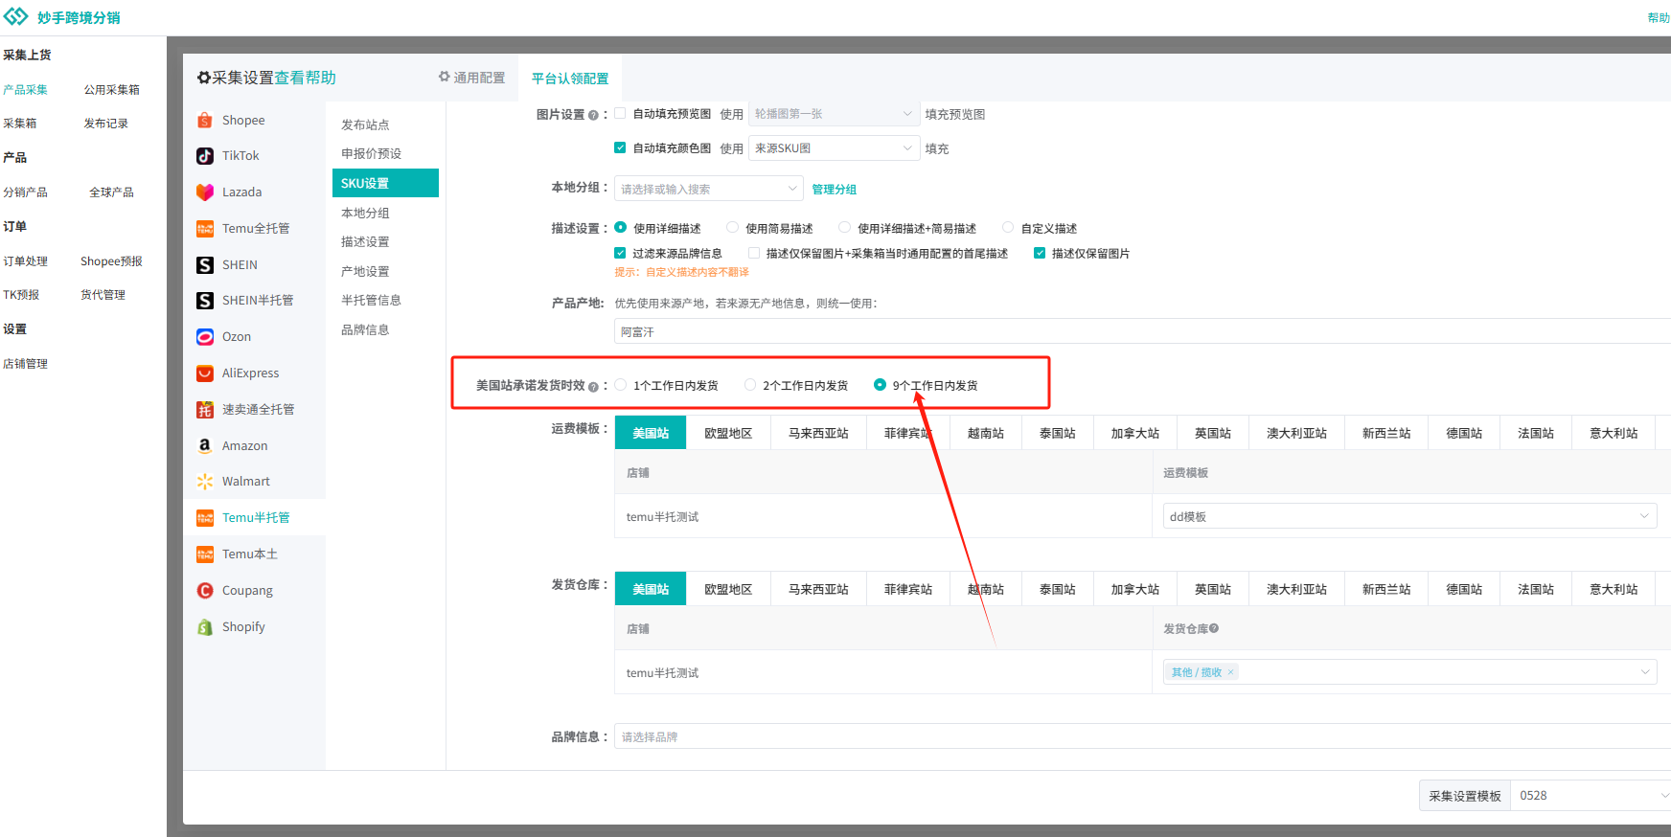Open SKU设置 section
1671x837 pixels.
click(x=385, y=183)
